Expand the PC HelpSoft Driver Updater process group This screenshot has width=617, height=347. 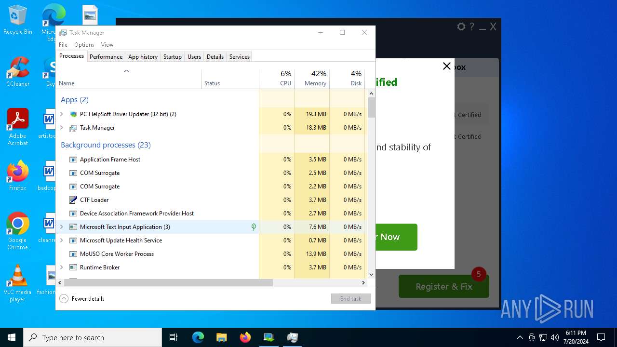(62, 114)
